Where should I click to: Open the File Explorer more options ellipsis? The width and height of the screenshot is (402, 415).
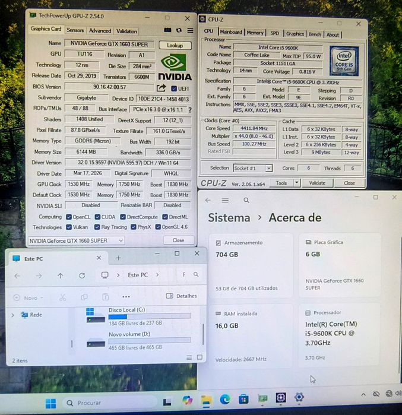[126, 297]
